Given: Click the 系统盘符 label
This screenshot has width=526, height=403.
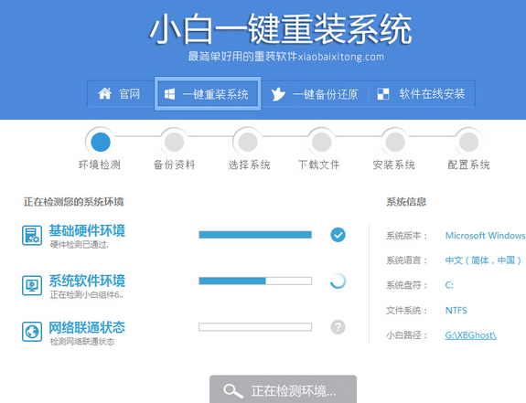Looking at the screenshot, I should [x=406, y=285].
